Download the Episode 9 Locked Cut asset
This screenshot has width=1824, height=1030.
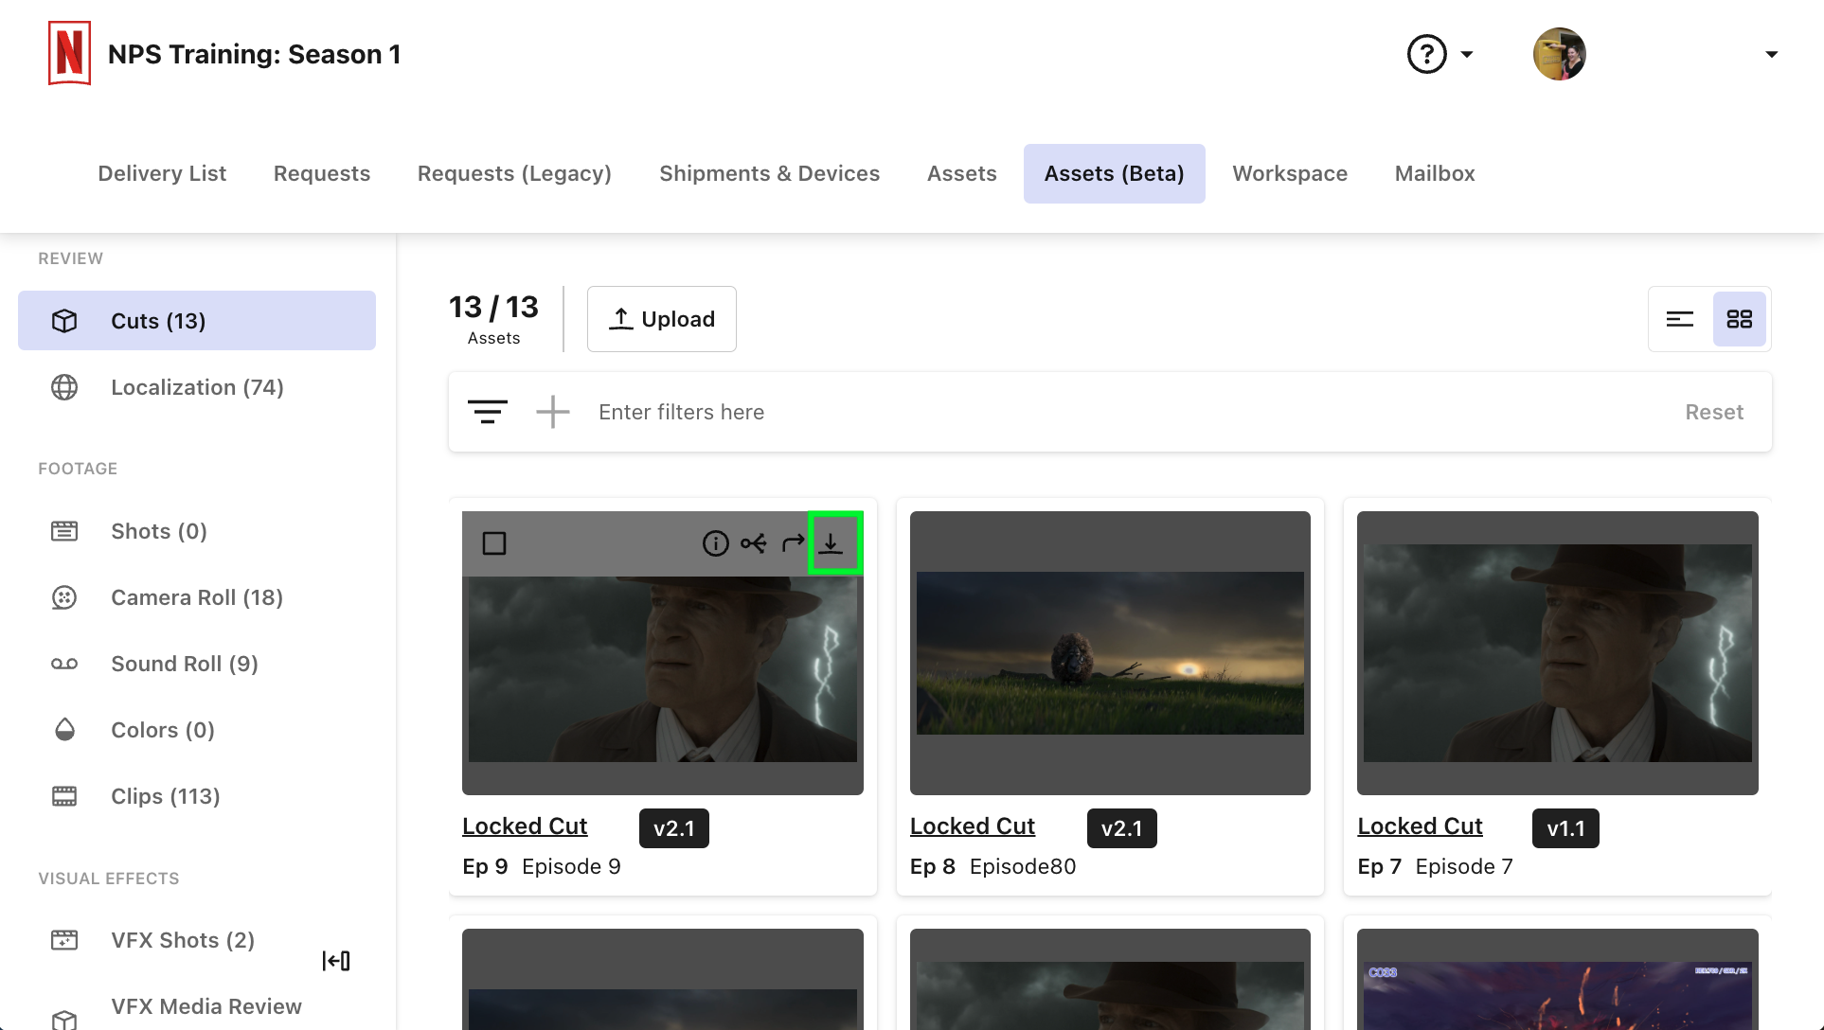(x=833, y=542)
